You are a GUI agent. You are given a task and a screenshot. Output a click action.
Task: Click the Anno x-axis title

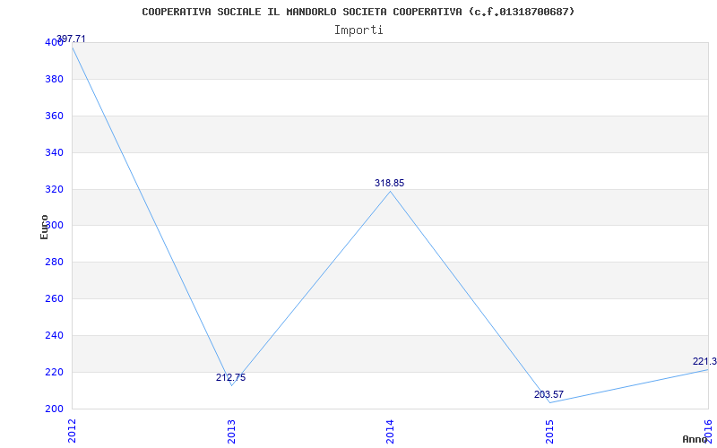pyautogui.click(x=695, y=439)
